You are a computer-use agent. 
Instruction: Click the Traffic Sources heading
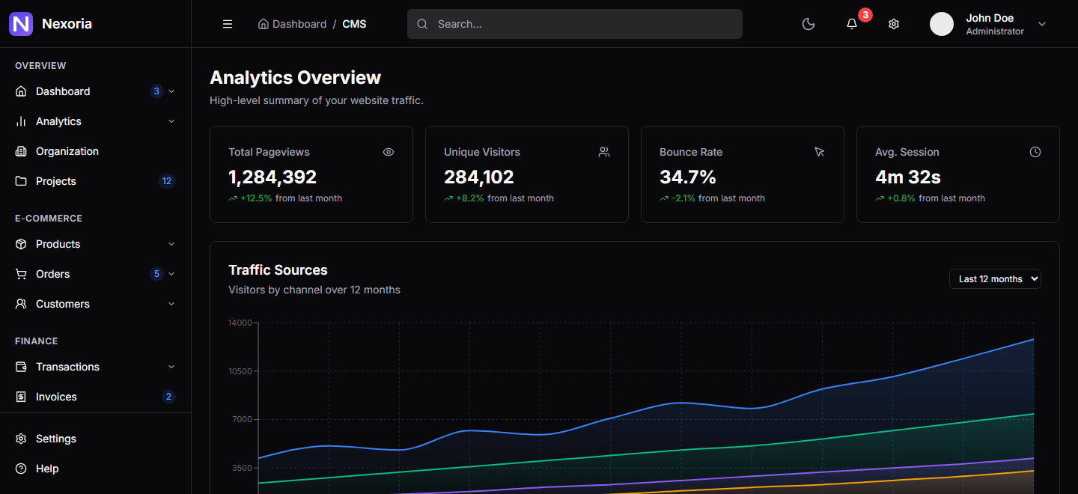pyautogui.click(x=278, y=270)
